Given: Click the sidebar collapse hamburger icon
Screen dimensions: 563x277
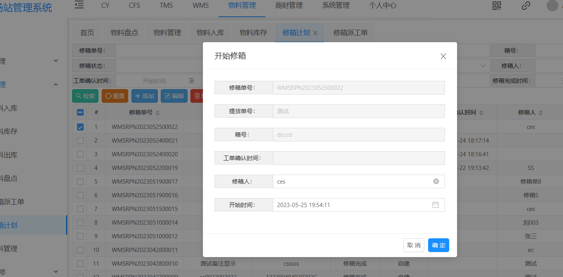Looking at the screenshot, I should [79, 5].
